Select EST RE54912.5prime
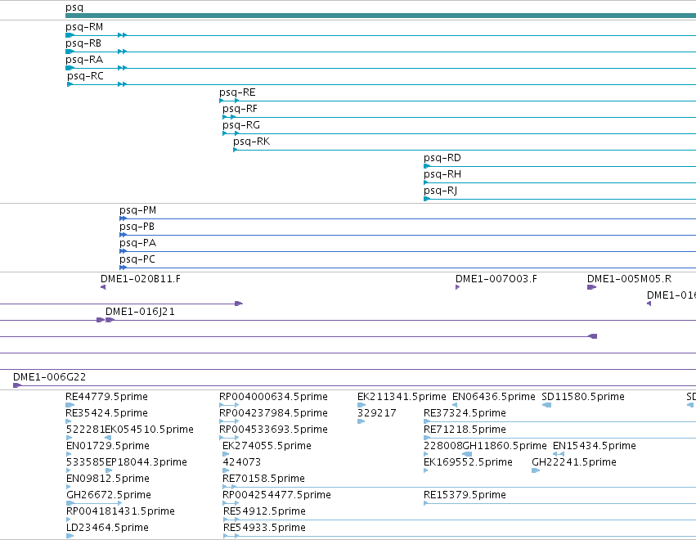Image resolution: width=696 pixels, height=540 pixels. click(264, 511)
